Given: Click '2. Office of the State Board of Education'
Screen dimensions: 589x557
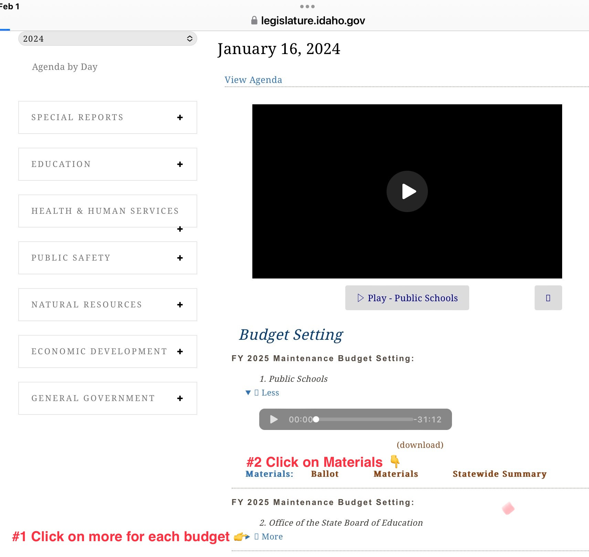Looking at the screenshot, I should point(341,523).
